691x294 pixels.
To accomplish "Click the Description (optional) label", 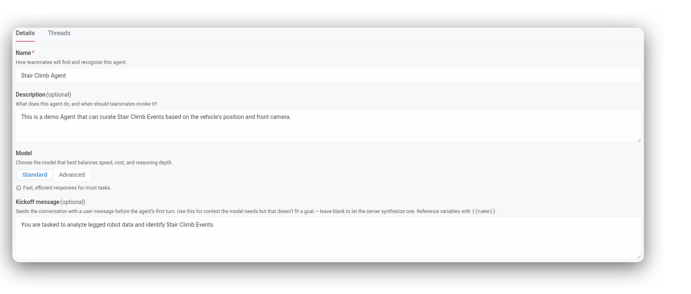I will click(x=43, y=95).
